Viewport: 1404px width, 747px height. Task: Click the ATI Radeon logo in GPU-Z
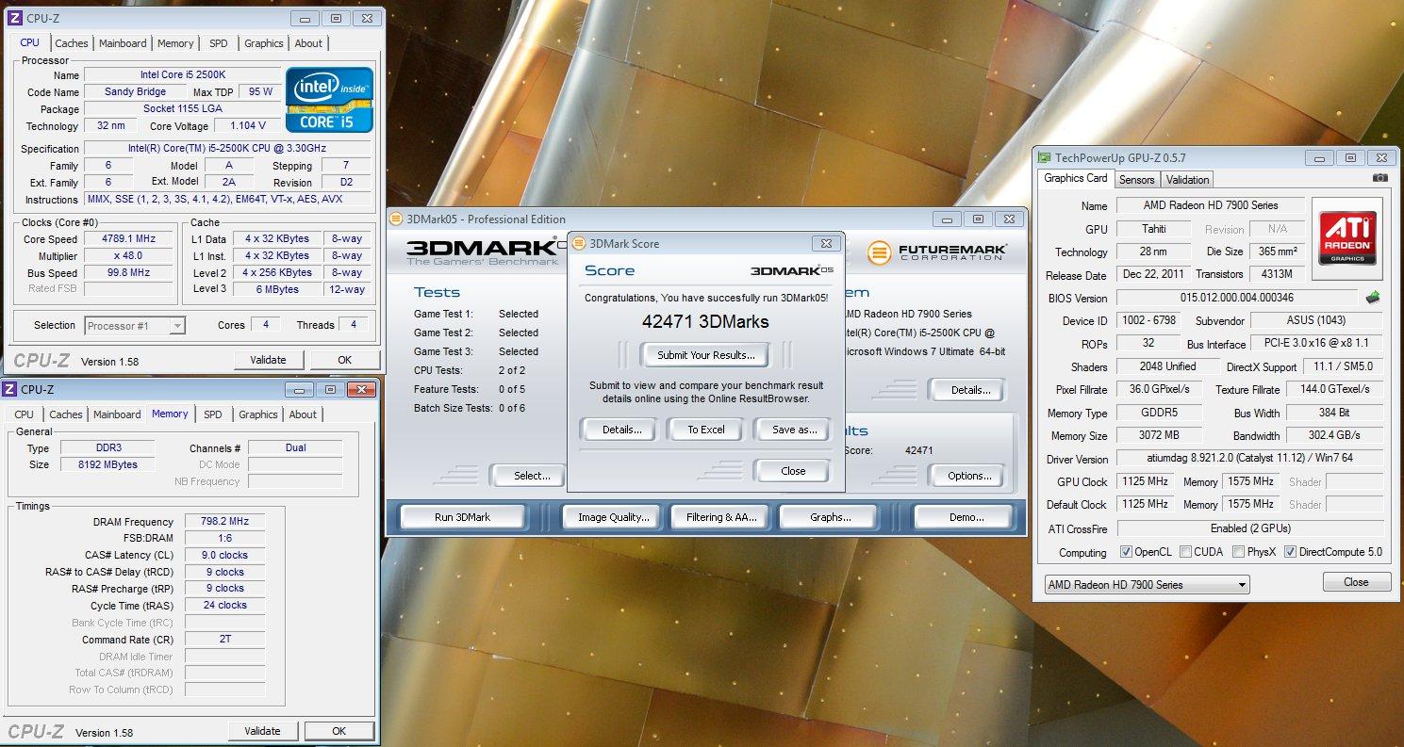(x=1347, y=237)
